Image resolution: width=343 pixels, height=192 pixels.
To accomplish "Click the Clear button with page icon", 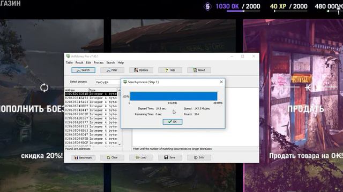I will pyautogui.click(x=112, y=157).
